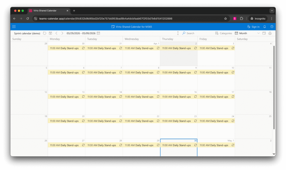286x170 pixels.
Task: Open the date picker icon after date range
Action: coord(99,33)
